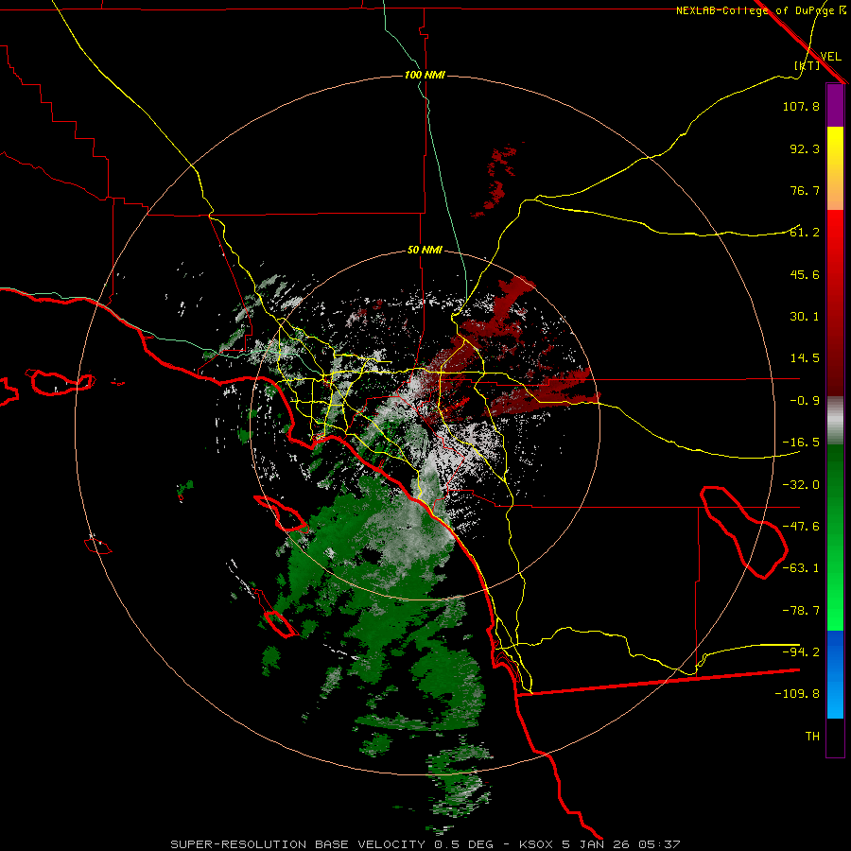
Task: Click the -47.6 velocity scale value
Action: point(801,527)
